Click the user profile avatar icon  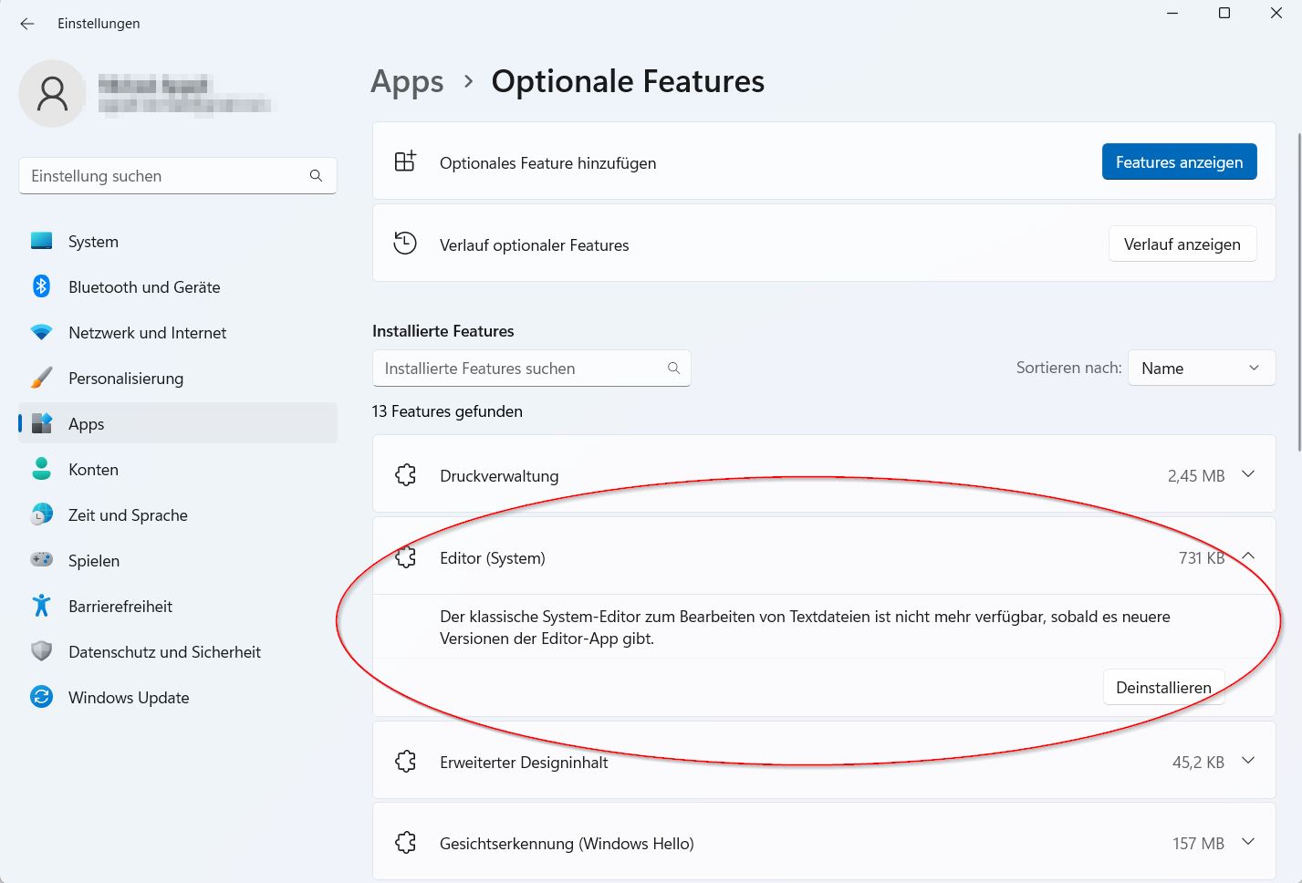(52, 93)
